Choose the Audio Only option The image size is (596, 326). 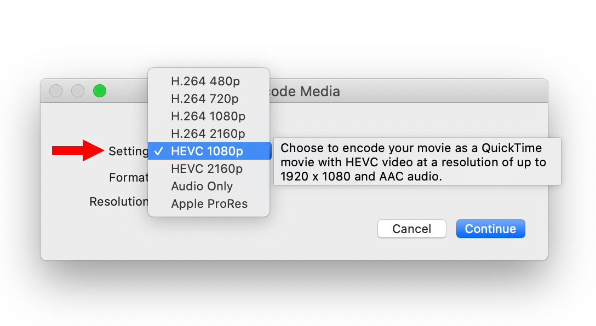click(209, 186)
